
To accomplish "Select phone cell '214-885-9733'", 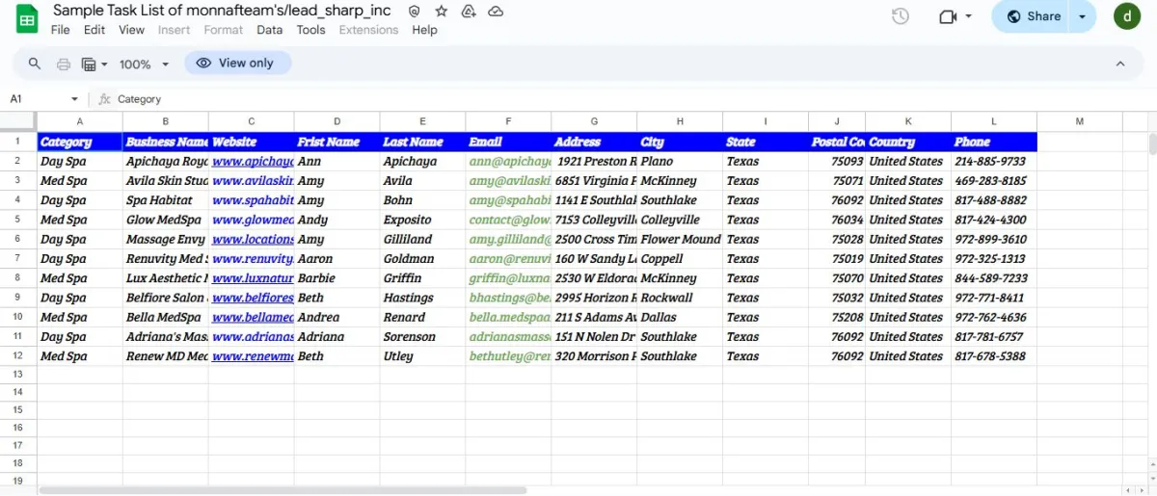I will (994, 162).
